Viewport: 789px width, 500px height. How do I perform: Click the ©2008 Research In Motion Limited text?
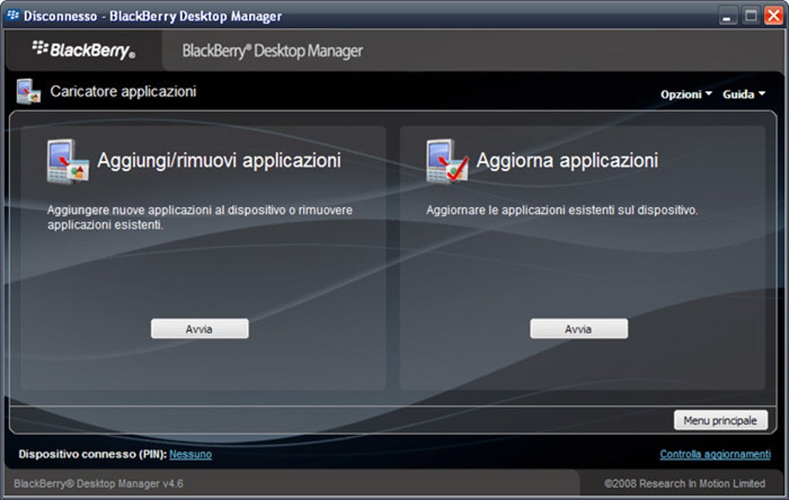pyautogui.click(x=685, y=484)
